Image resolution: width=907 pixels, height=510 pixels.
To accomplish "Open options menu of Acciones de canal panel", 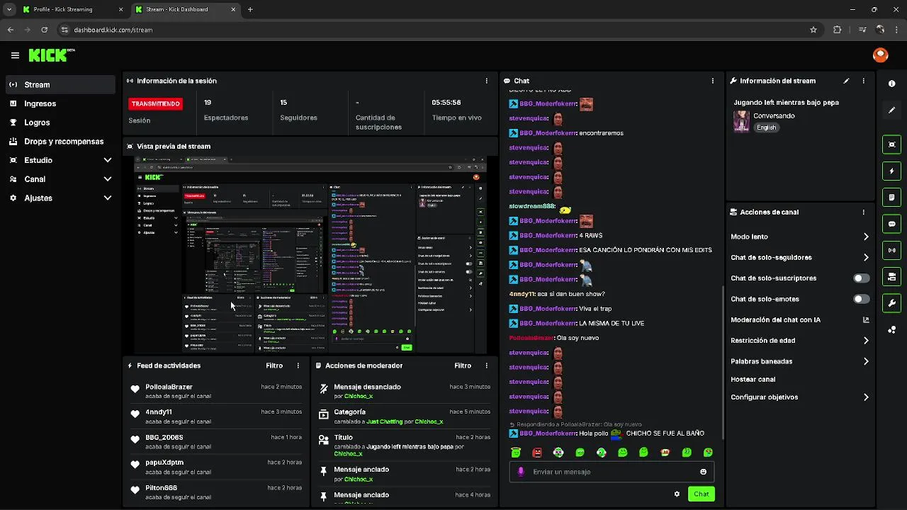I will click(x=863, y=212).
